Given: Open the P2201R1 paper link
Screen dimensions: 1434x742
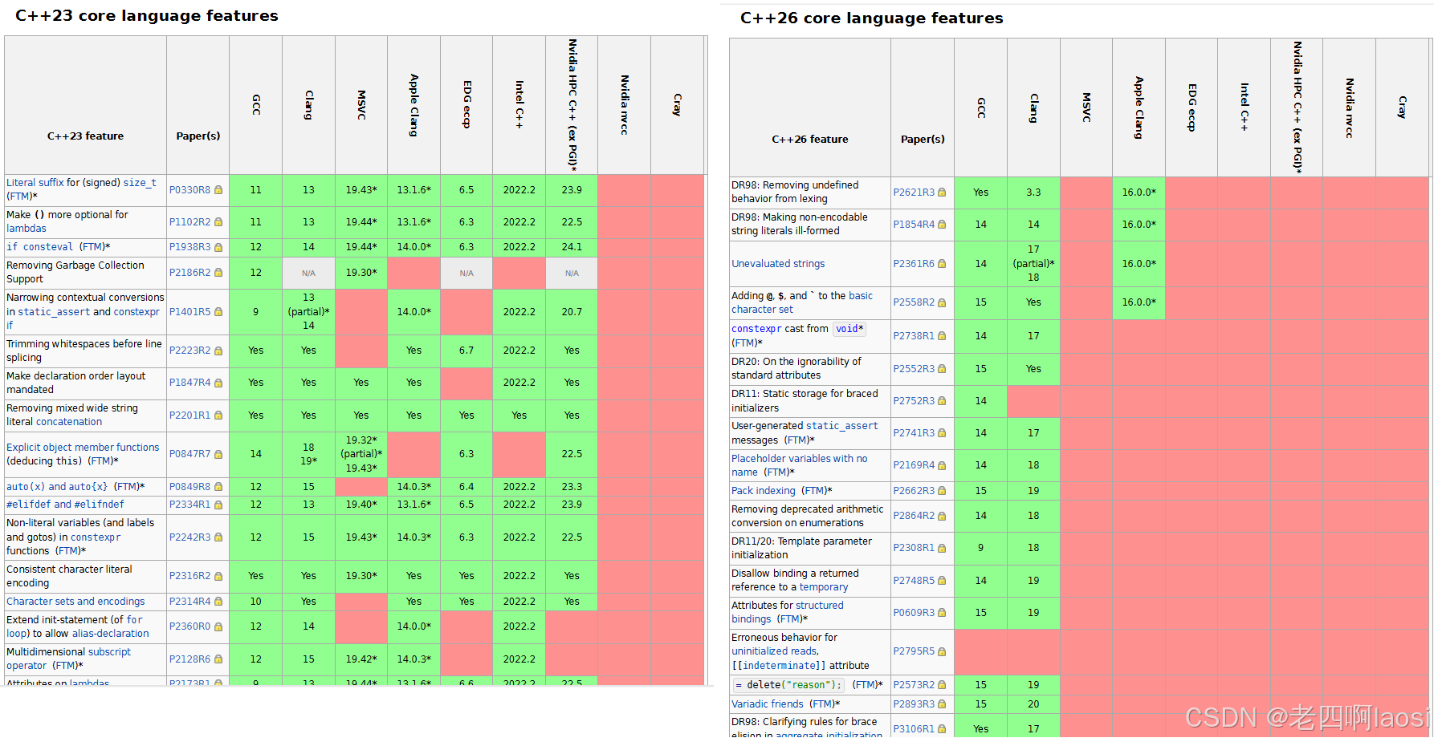Looking at the screenshot, I should pos(189,416).
